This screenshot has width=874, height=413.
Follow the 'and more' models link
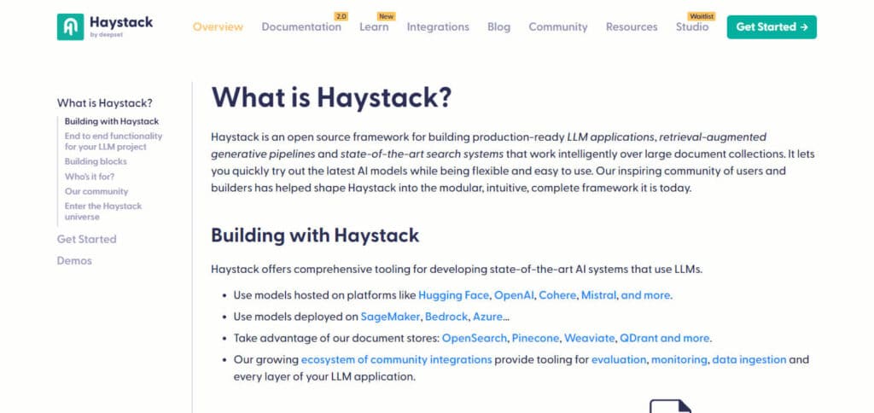pyautogui.click(x=645, y=295)
